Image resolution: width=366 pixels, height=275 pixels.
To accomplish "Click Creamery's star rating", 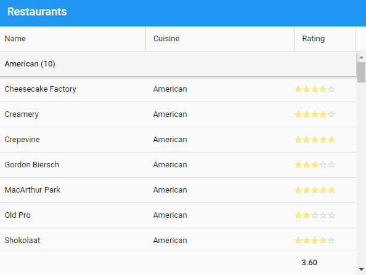I will [315, 114].
